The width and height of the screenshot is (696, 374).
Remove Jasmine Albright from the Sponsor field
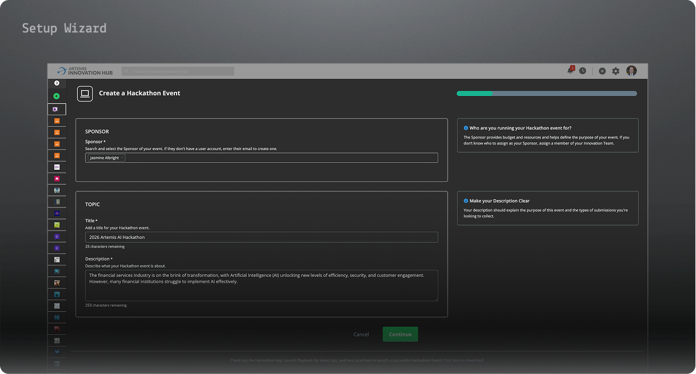pos(123,158)
